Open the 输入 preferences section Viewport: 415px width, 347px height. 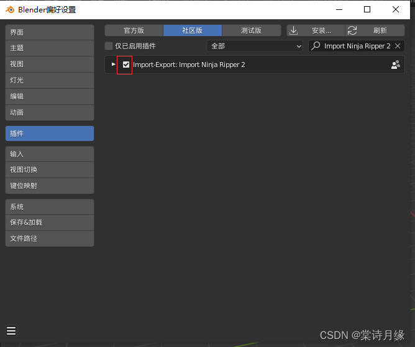pos(50,154)
